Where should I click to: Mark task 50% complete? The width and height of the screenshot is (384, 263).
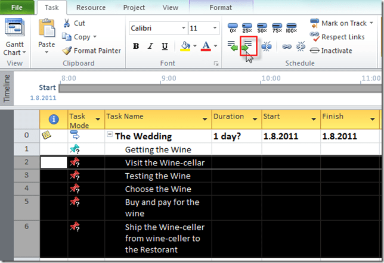[x=262, y=27]
